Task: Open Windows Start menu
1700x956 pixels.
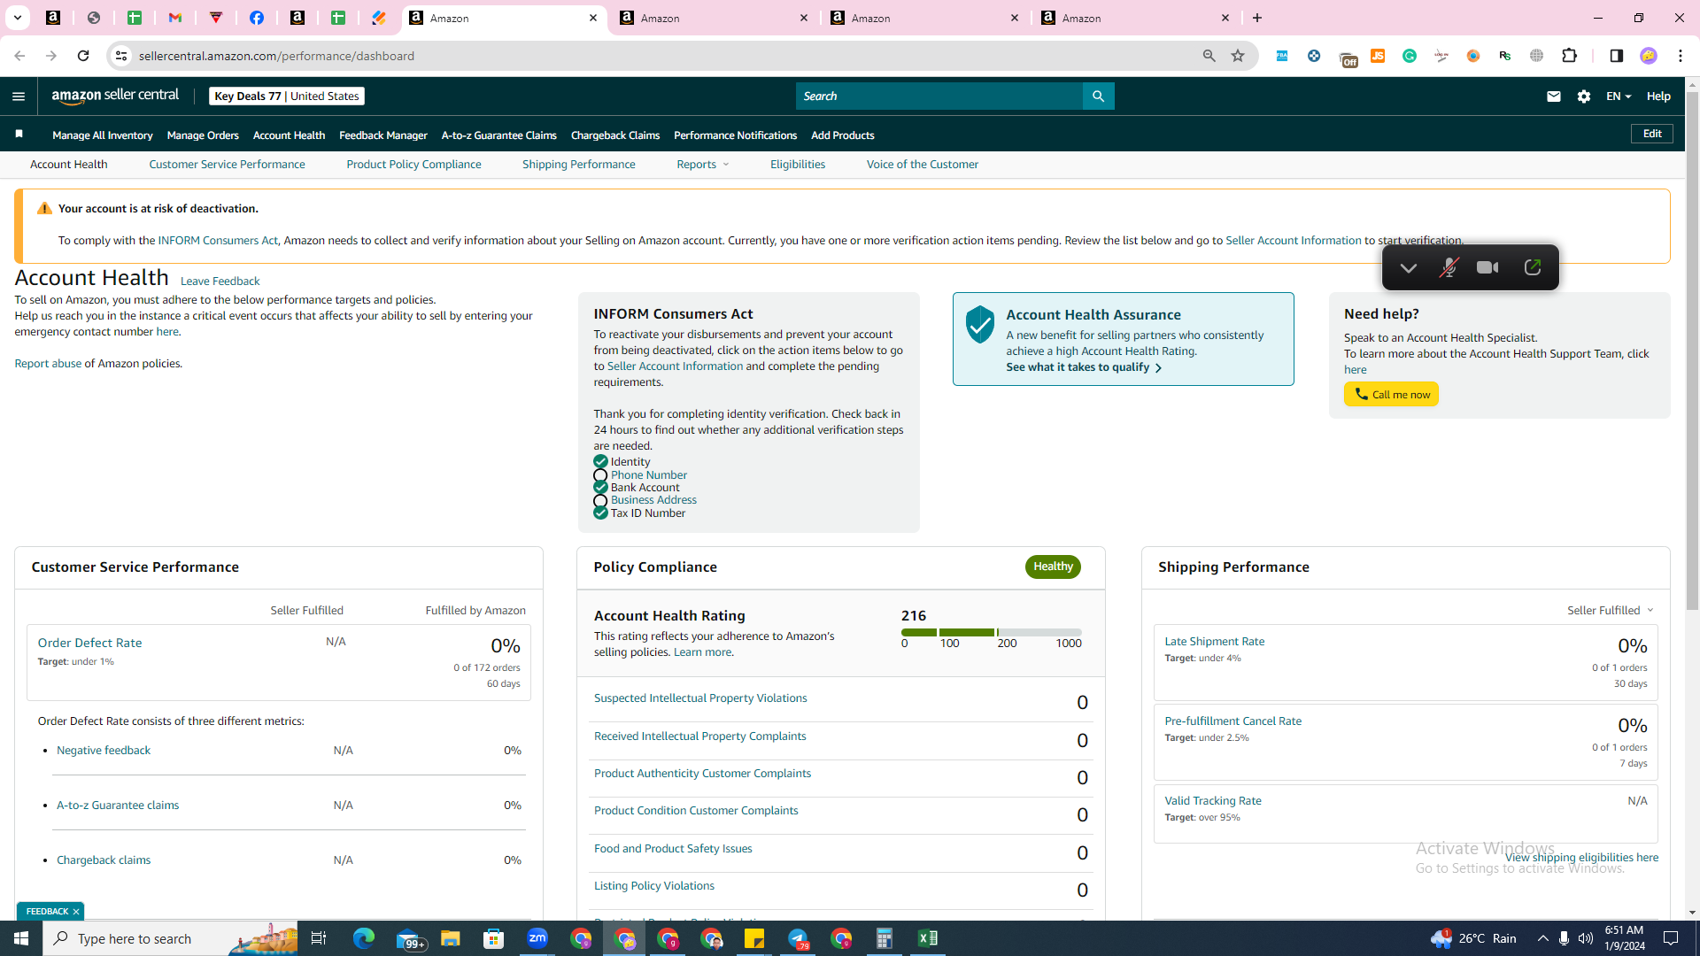Action: pos(21,938)
